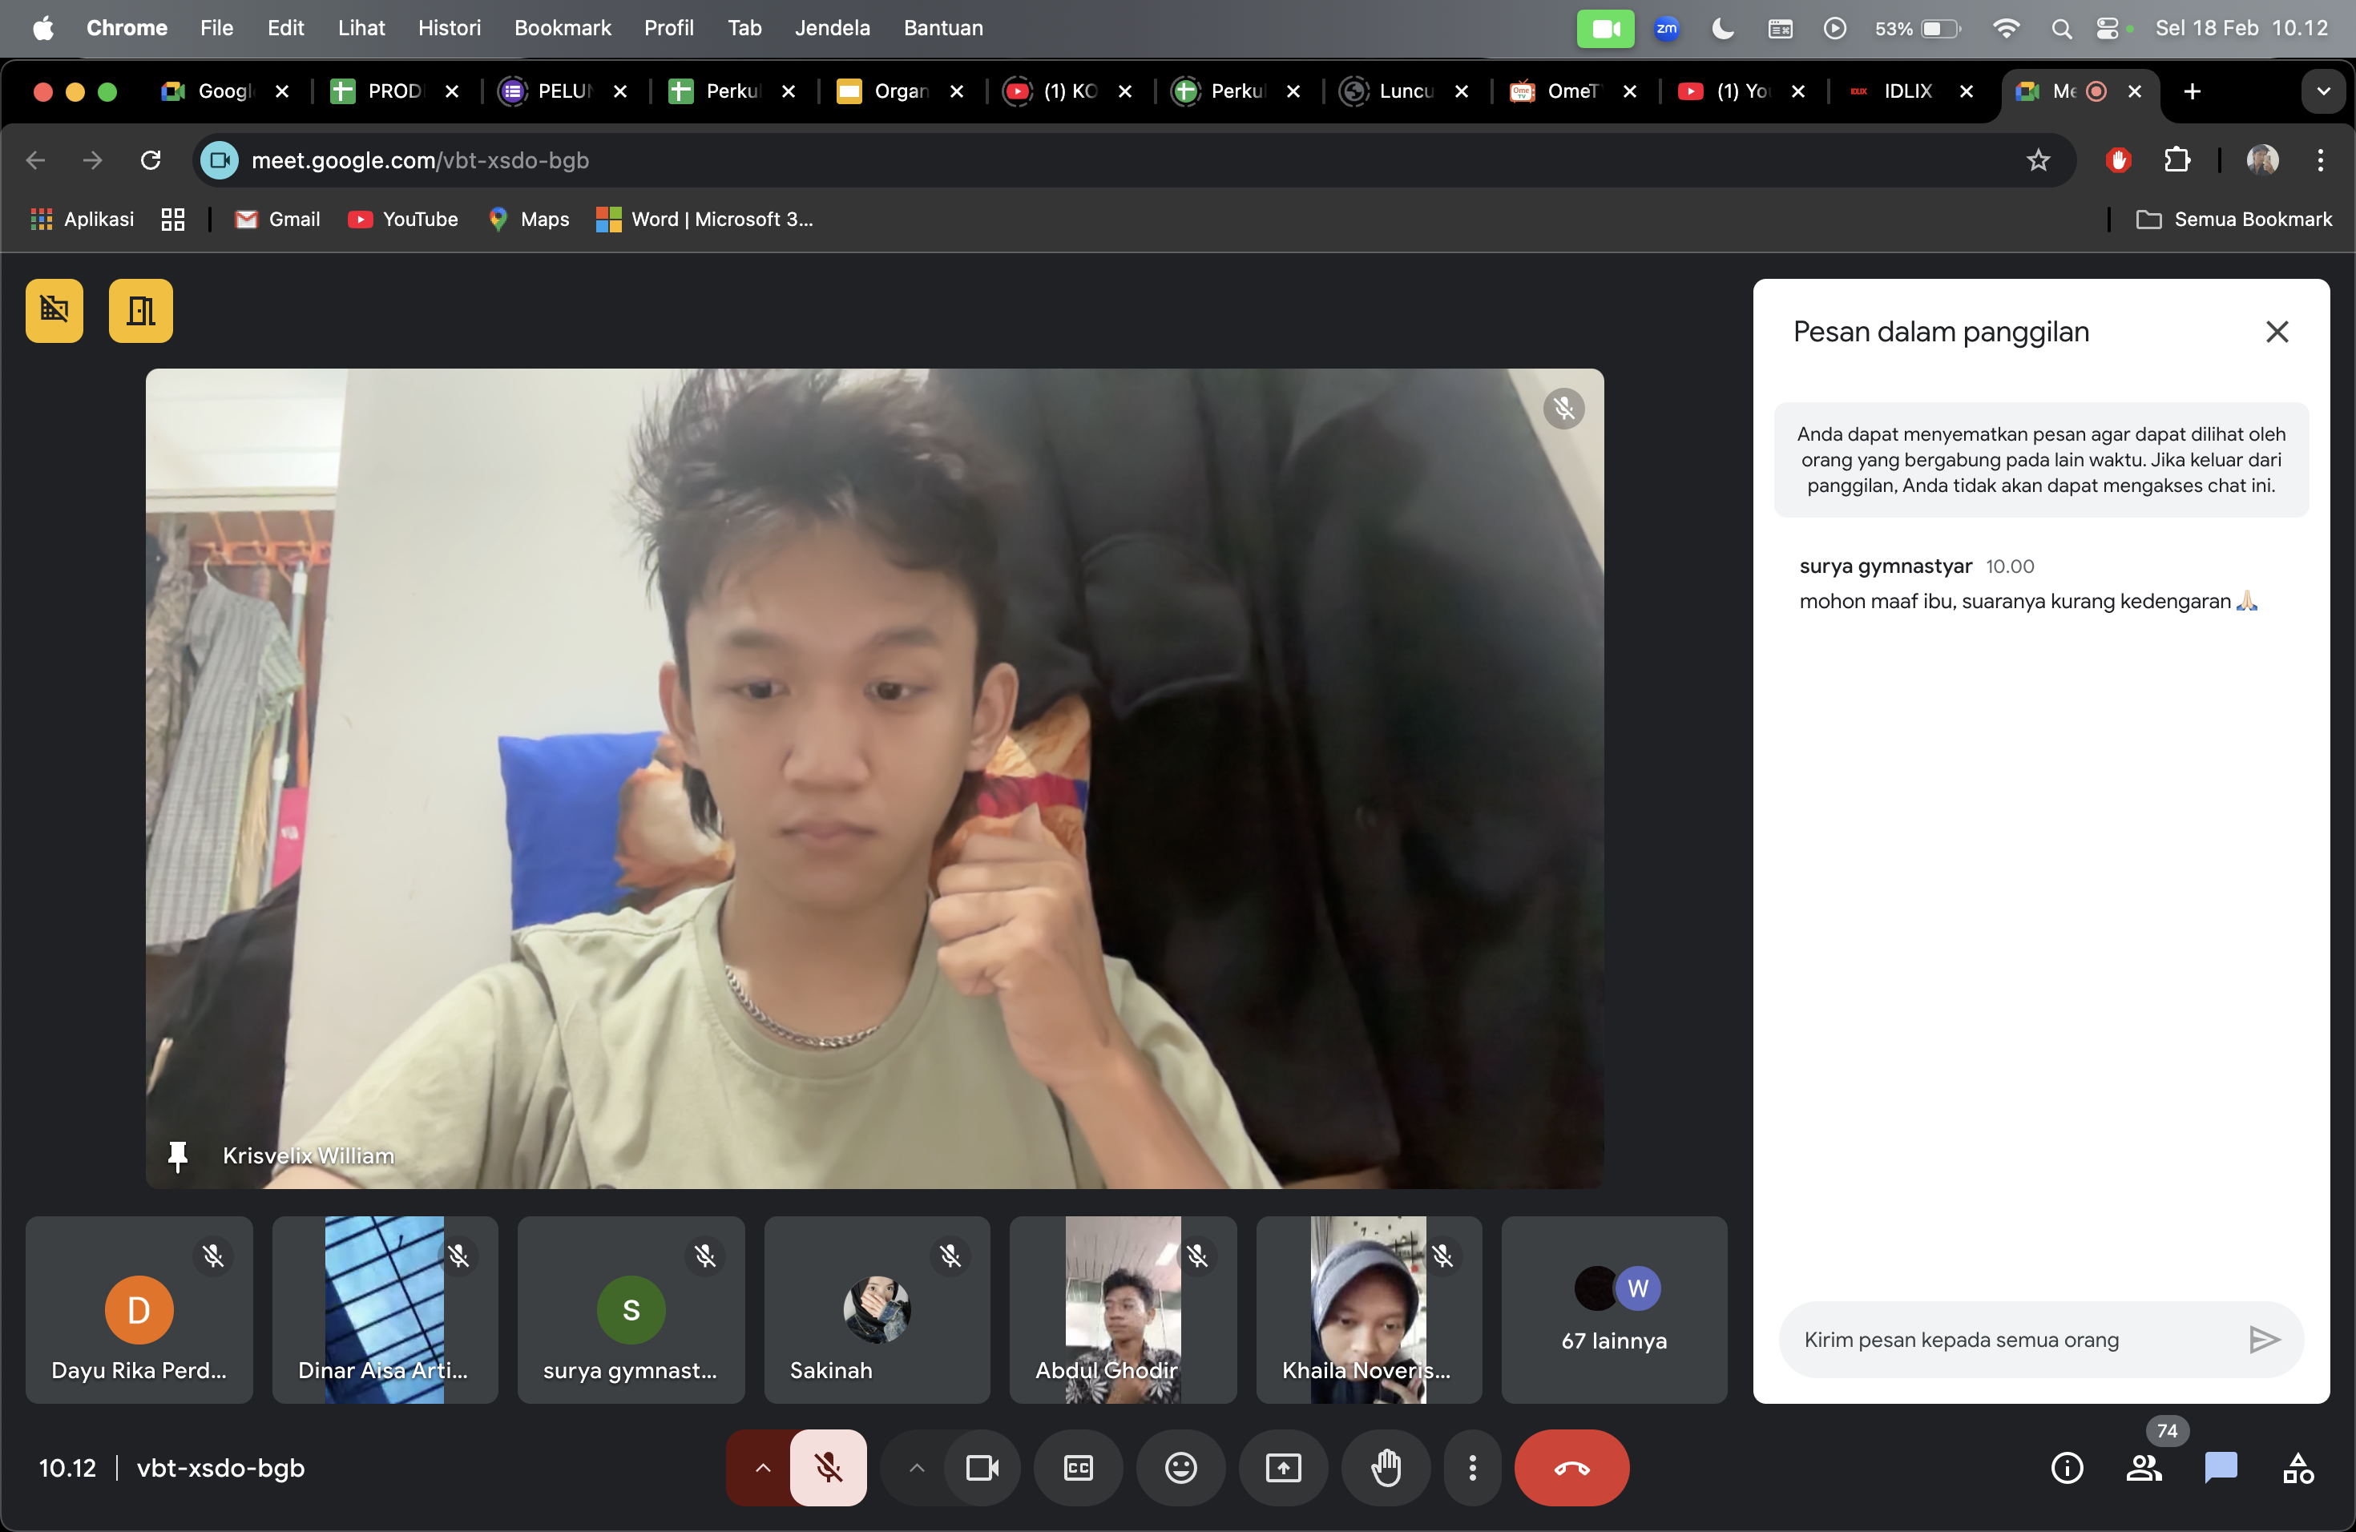Open the Bookmark menu in menu bar
Image resolution: width=2356 pixels, height=1532 pixels.
561,28
